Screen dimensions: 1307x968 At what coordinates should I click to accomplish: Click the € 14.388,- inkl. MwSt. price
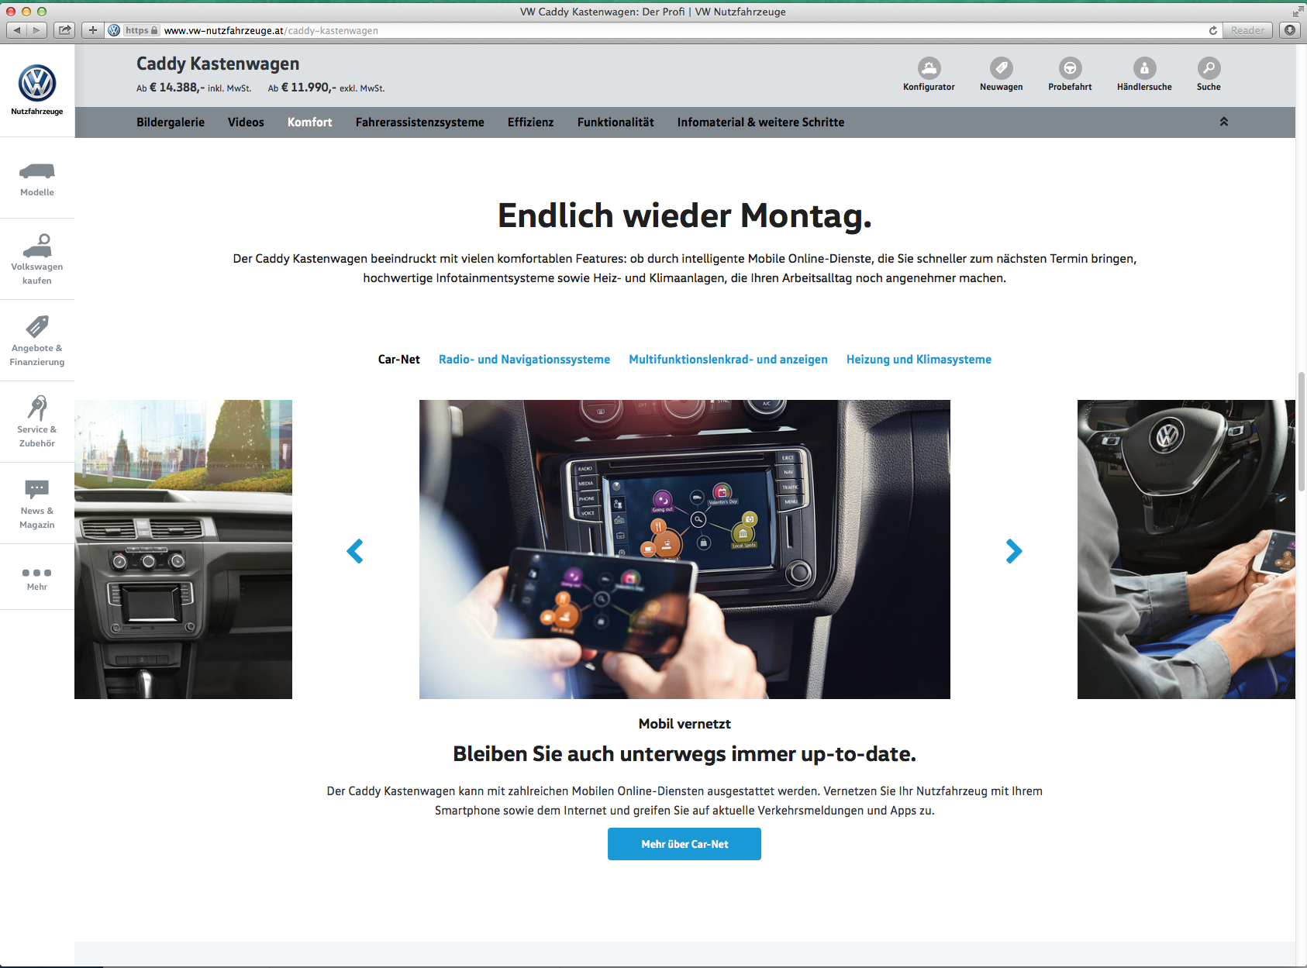coord(194,88)
